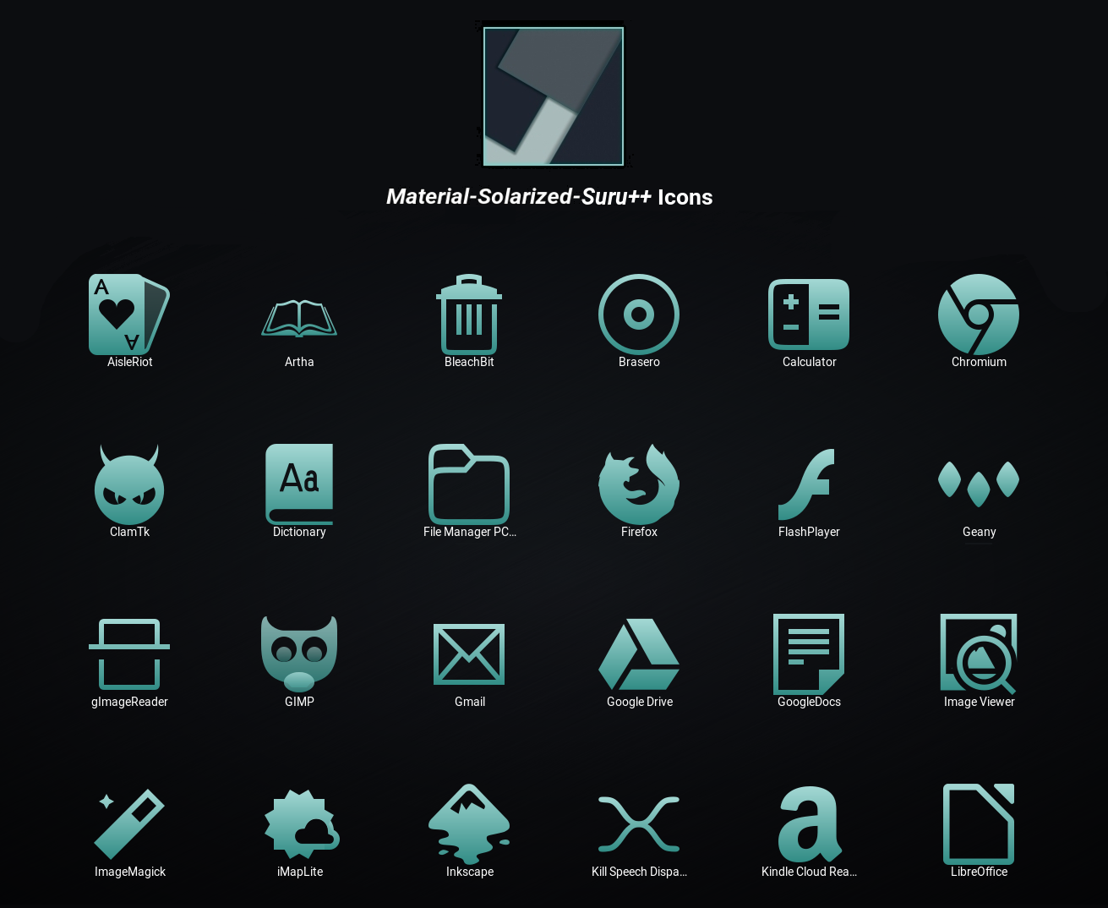The width and height of the screenshot is (1108, 908).
Task: Click the Material-Solarized-Suru++ preview thumbnail
Action: (554, 96)
